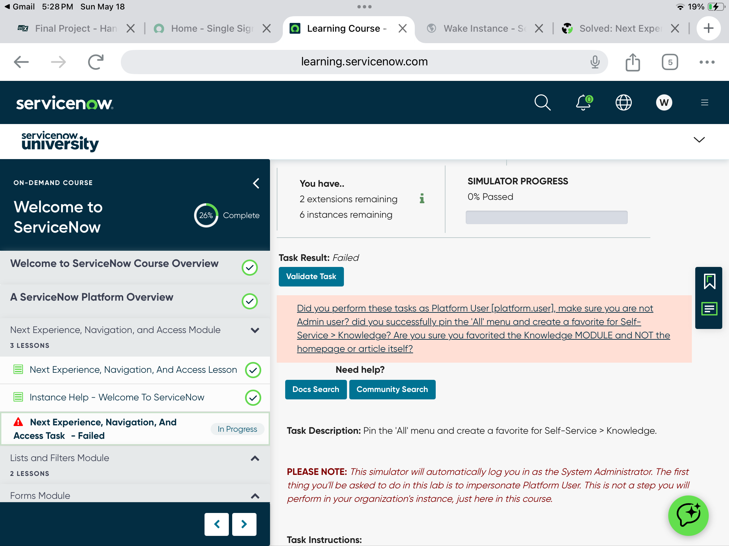View 26% complete progress ring
729x546 pixels.
click(206, 215)
